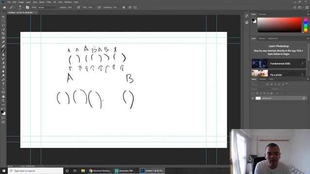The image size is (310, 174).
Task: Open the workspace switcher icon
Action: (300, 8)
